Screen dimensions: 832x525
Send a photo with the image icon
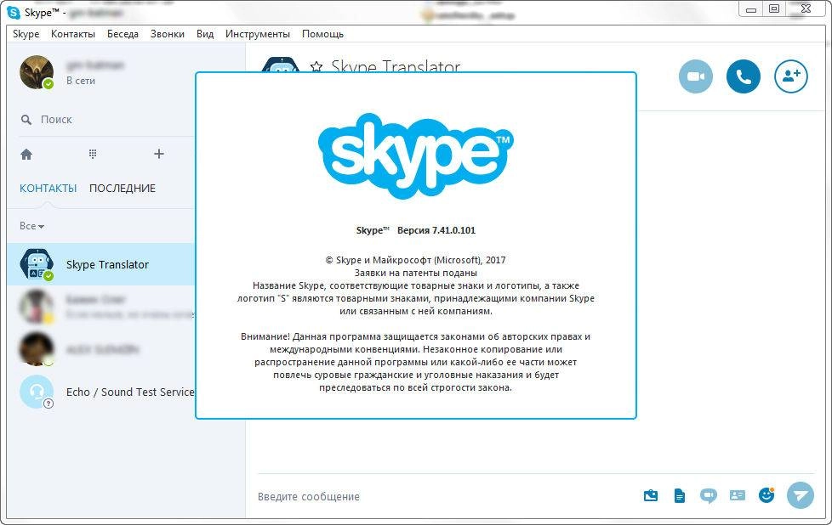[x=651, y=496]
